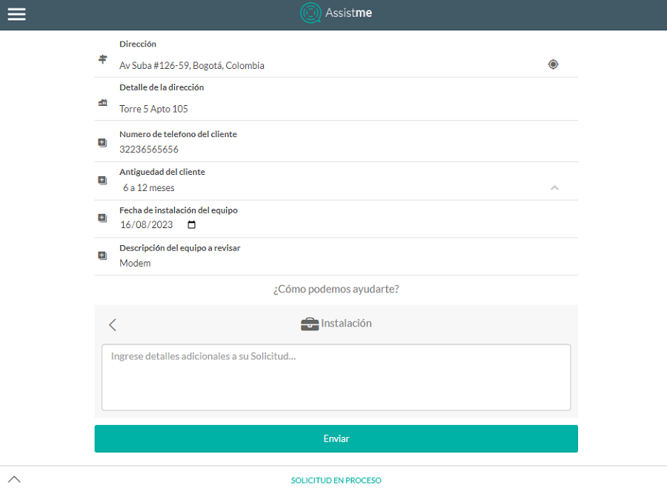Focus the additional details text area
The image size is (667, 491).
click(336, 377)
